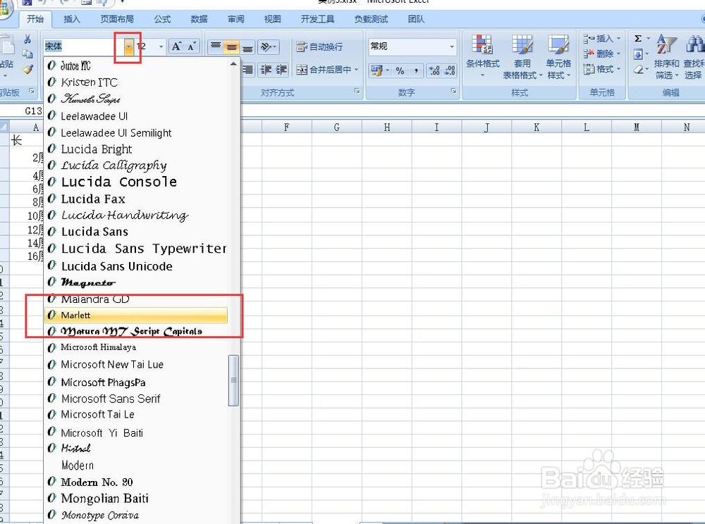Open the alignment (对齐方式) dialog launcher
This screenshot has height=524, width=705.
click(x=357, y=91)
